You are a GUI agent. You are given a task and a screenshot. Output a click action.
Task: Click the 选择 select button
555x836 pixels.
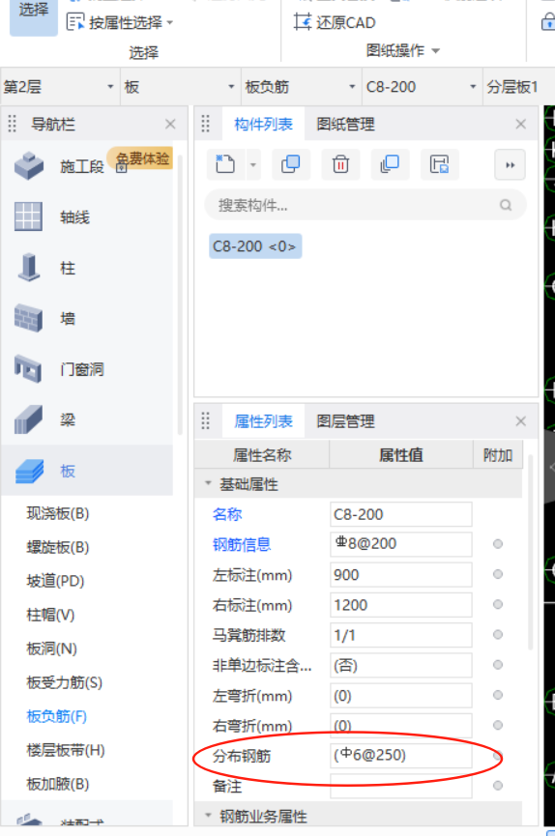(x=34, y=16)
